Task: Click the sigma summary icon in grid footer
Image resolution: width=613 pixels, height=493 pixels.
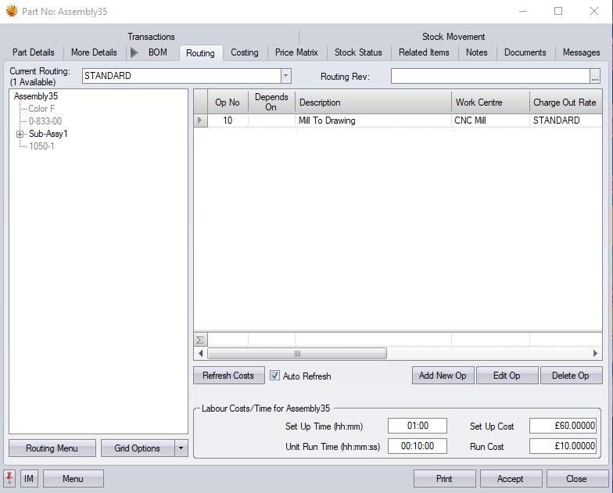Action: pos(200,340)
